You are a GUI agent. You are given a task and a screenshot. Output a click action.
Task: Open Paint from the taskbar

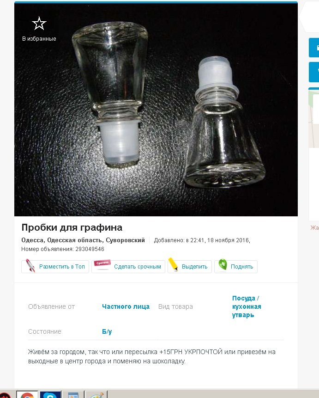point(96,395)
